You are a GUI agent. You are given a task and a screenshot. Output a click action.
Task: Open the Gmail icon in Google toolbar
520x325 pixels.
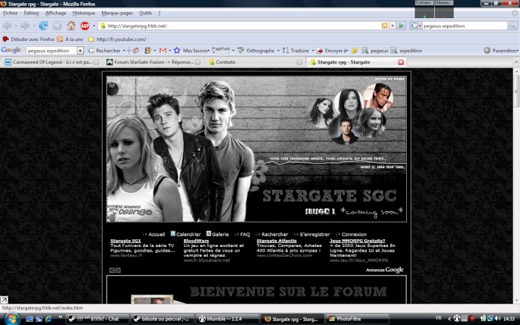[163, 51]
